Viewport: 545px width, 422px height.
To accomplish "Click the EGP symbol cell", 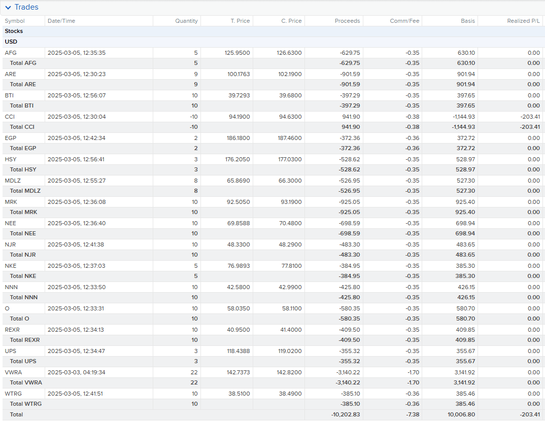I will (x=11, y=138).
